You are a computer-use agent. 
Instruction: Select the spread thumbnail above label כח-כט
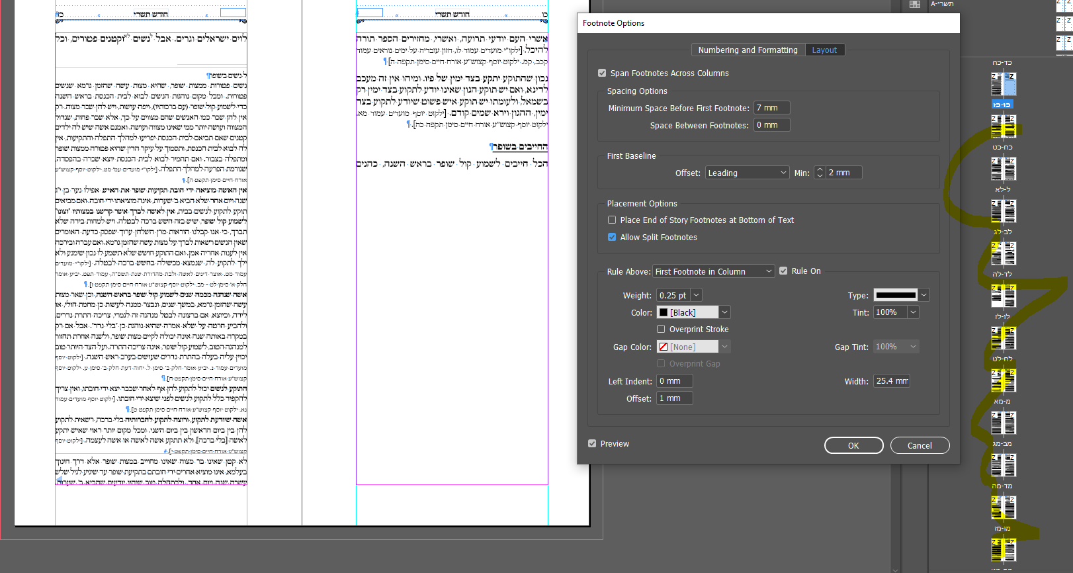coord(1003,127)
